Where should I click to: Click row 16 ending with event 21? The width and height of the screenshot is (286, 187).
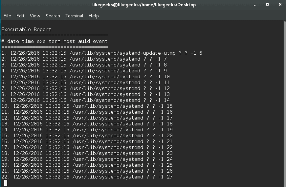87,141
